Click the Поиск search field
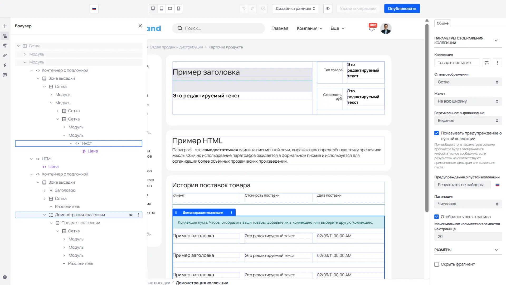The image size is (506, 285). point(218,28)
